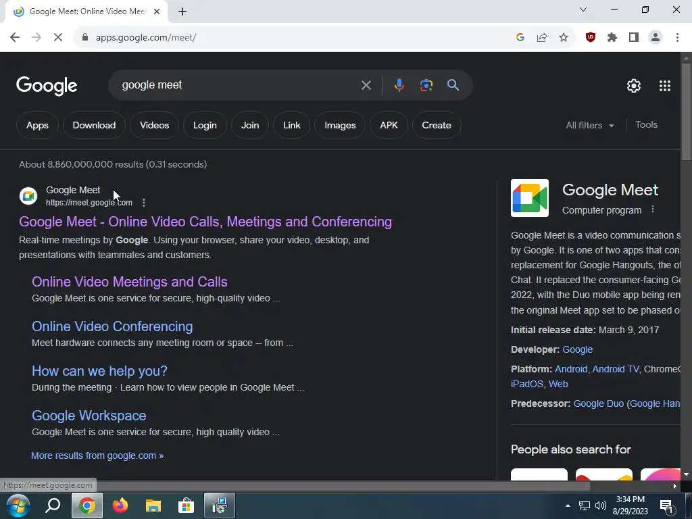692x519 pixels.
Task: Open Chrome's three-dot menu
Action: tap(677, 38)
